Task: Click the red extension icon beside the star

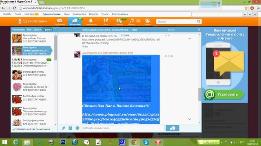Action: point(252,8)
